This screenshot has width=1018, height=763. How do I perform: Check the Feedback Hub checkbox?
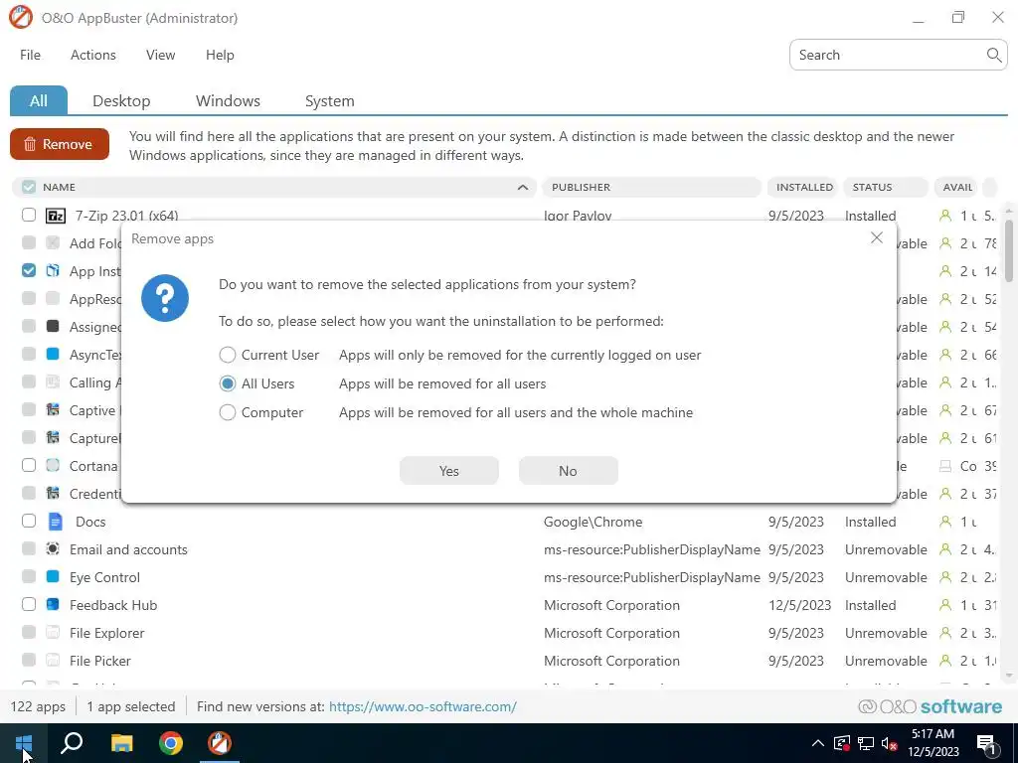click(x=29, y=605)
